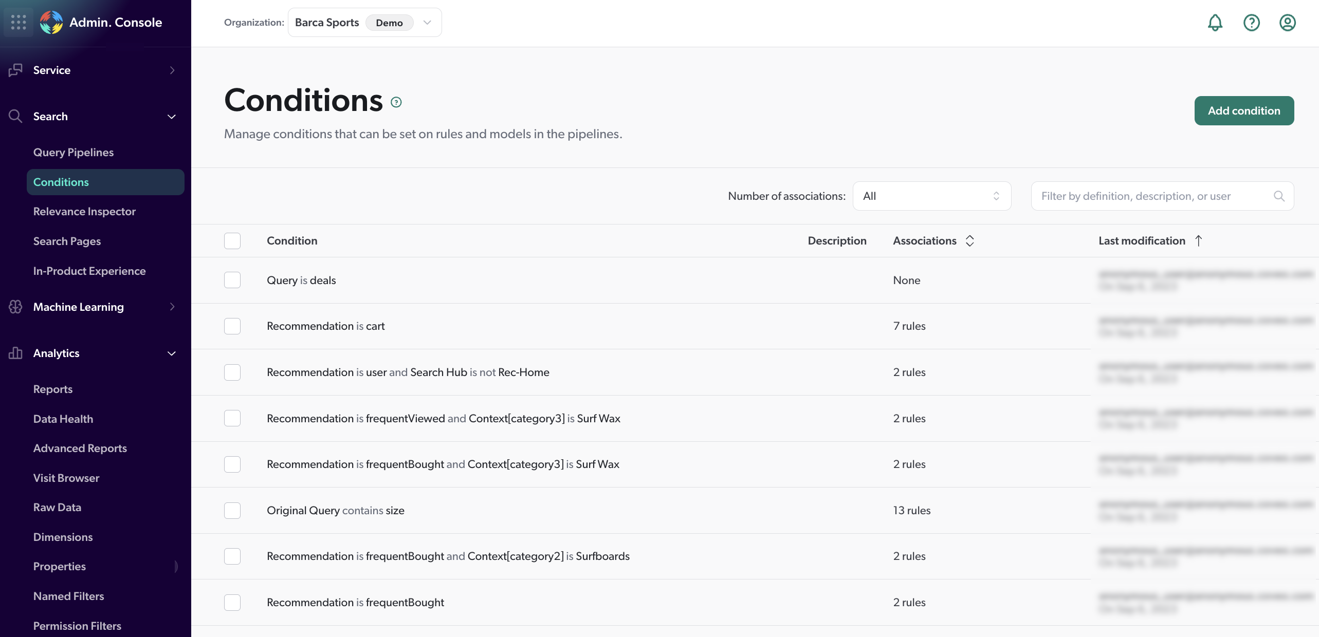Screen dimensions: 1319x637
Task: Open the Relevance Inspector page
Action: point(84,211)
